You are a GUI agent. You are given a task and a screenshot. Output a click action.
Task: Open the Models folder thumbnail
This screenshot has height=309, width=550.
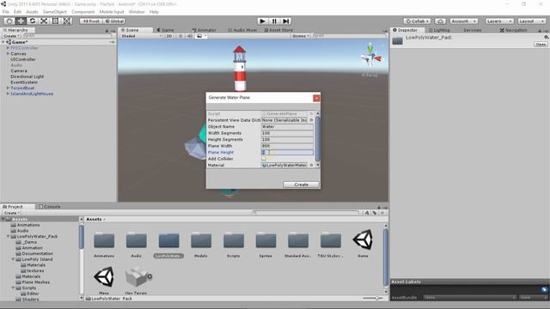pyautogui.click(x=201, y=240)
